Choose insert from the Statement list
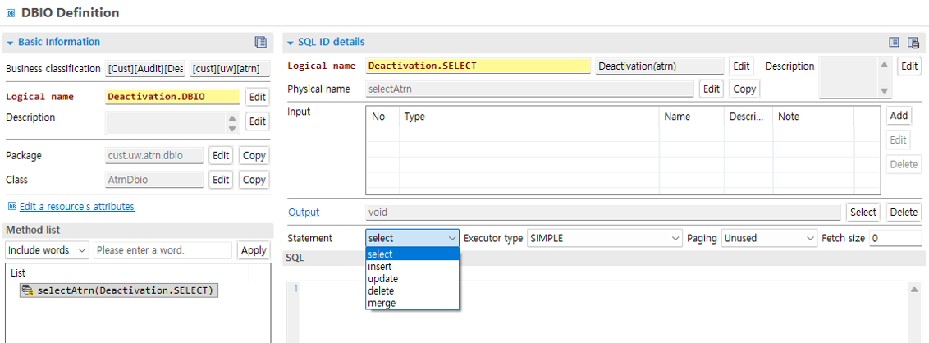The height and width of the screenshot is (343, 929). coord(380,267)
